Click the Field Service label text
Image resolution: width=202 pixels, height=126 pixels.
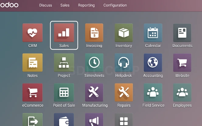pyautogui.click(x=153, y=105)
